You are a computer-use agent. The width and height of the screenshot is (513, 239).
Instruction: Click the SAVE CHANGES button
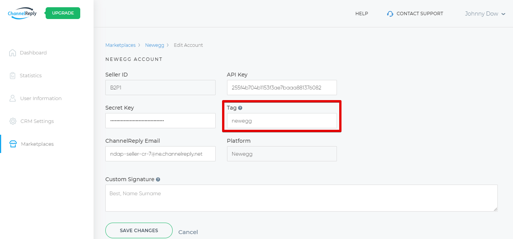click(139, 230)
